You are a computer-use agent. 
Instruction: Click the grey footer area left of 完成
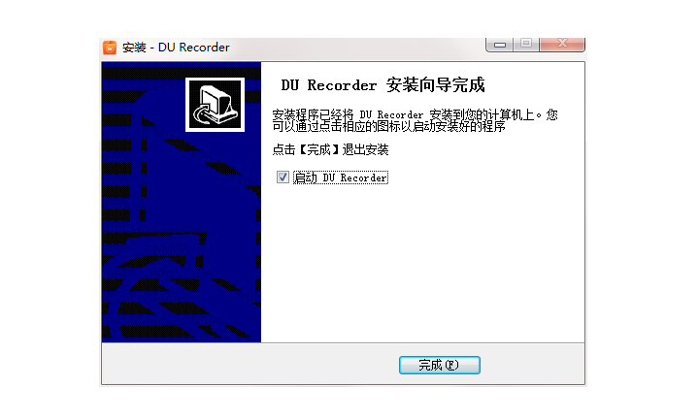[250, 365]
